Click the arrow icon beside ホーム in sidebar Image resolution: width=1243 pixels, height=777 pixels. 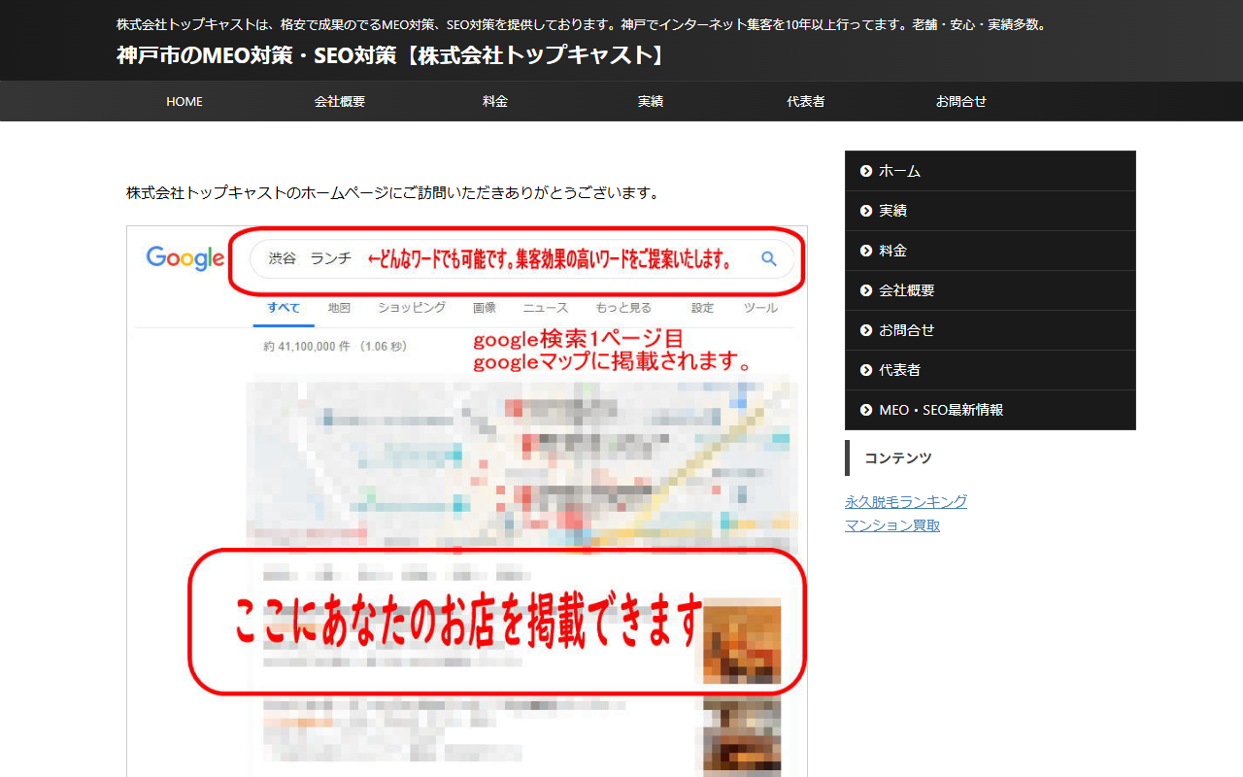(x=866, y=171)
